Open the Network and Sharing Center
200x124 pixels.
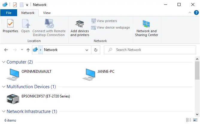(x=146, y=28)
